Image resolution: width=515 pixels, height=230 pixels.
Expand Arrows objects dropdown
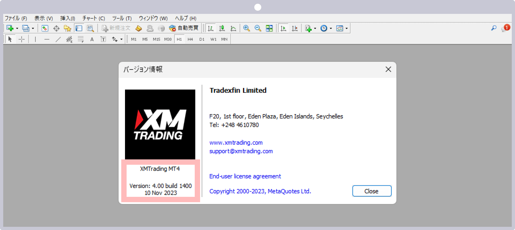click(x=122, y=40)
